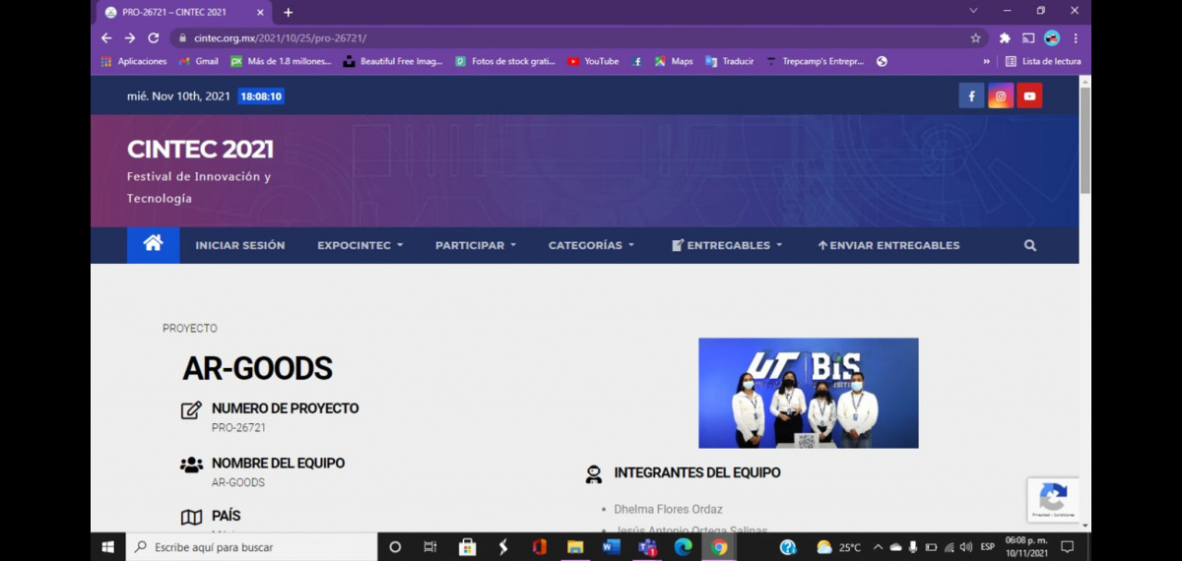Open ENVIAR ENTREGABLES in the nav bar
The image size is (1182, 561).
tap(888, 245)
